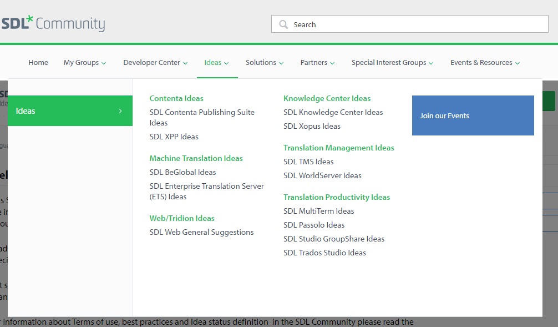Open the Machine Translation Ideas heading
Image resolution: width=558 pixels, height=327 pixels.
coord(196,158)
